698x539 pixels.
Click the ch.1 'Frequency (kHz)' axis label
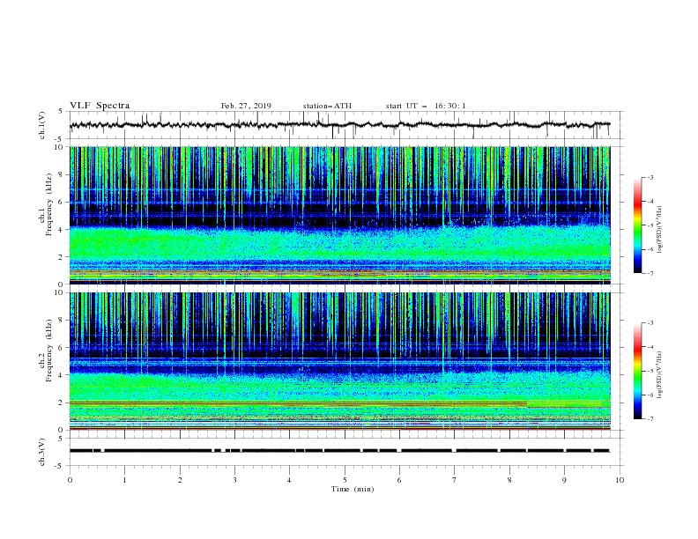click(49, 204)
